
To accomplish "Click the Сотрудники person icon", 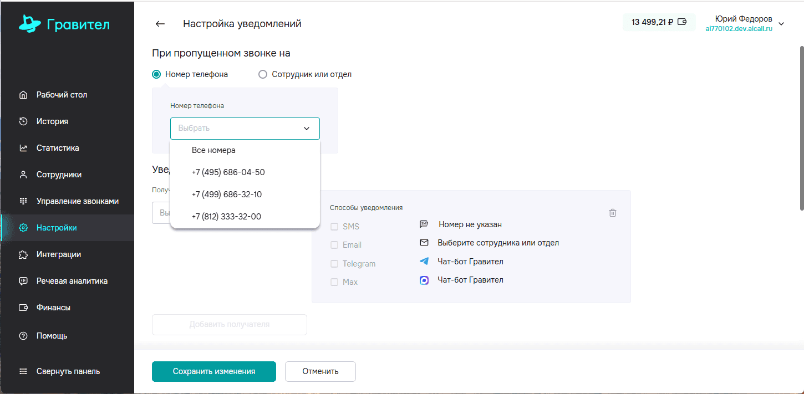I will point(23,175).
